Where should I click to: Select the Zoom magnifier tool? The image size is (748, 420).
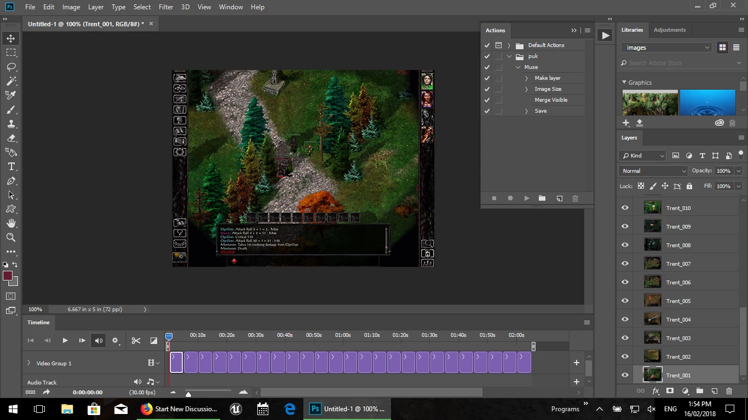(11, 237)
